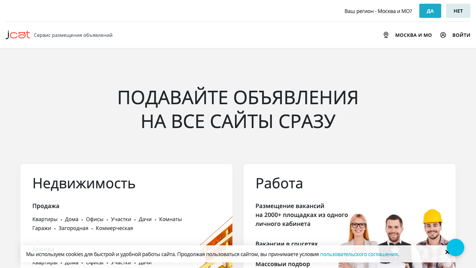The height and width of the screenshot is (268, 476).
Task: Open Загородная under Продажа
Action: pyautogui.click(x=74, y=228)
